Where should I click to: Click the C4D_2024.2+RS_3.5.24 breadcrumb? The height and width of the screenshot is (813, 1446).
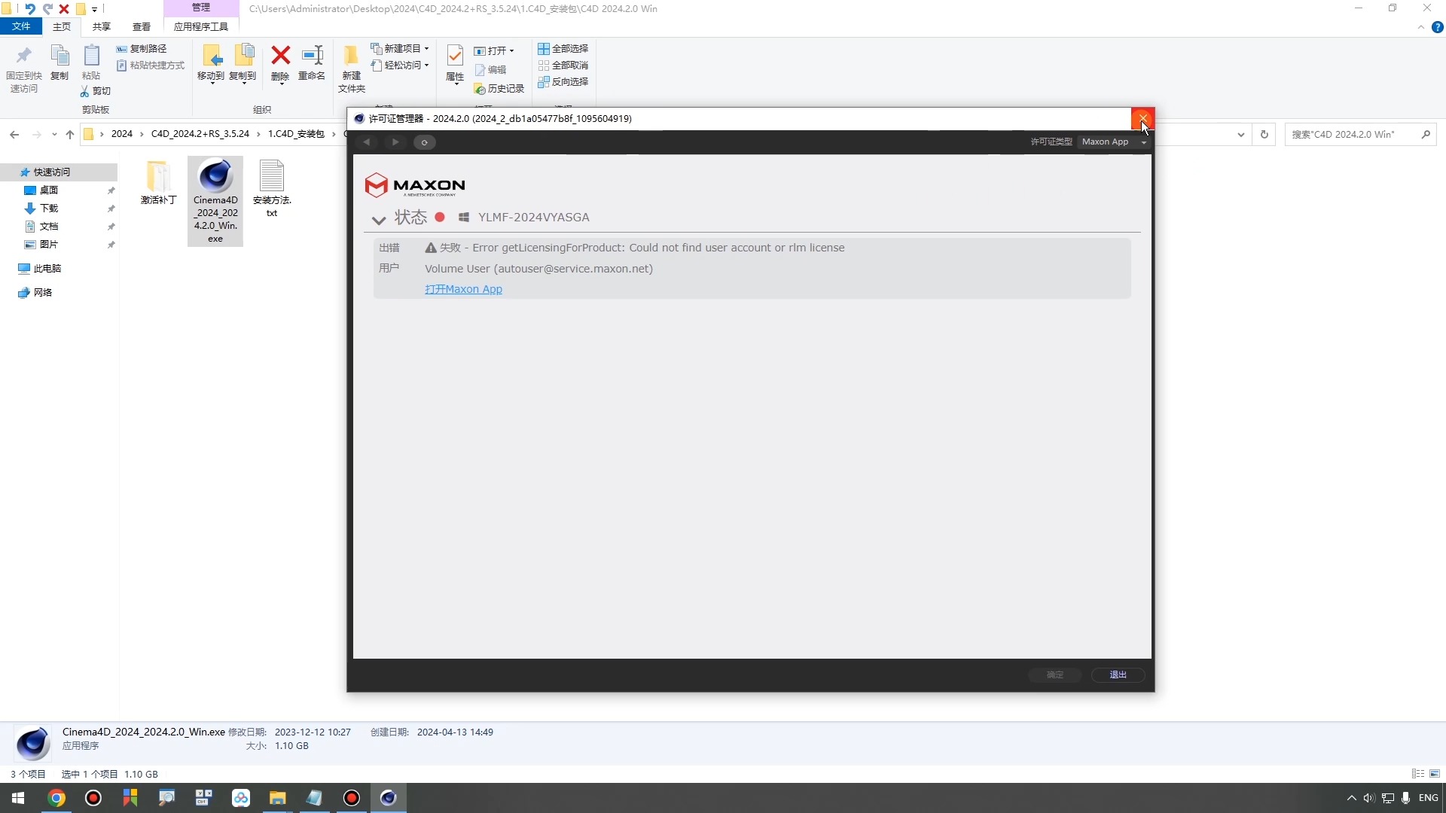coord(200,134)
